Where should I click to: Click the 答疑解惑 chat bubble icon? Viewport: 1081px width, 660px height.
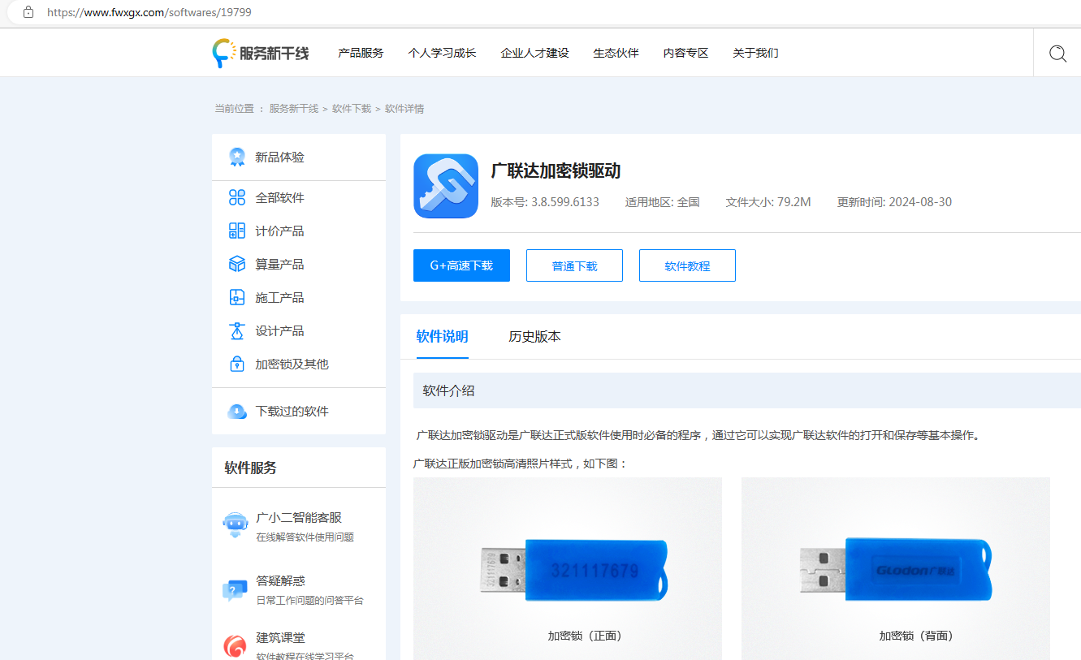point(235,589)
